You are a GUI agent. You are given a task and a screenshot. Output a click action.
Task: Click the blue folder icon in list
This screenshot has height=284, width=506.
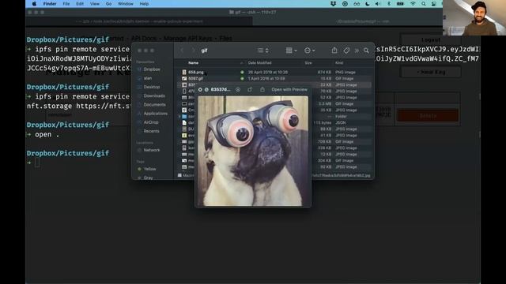184,116
